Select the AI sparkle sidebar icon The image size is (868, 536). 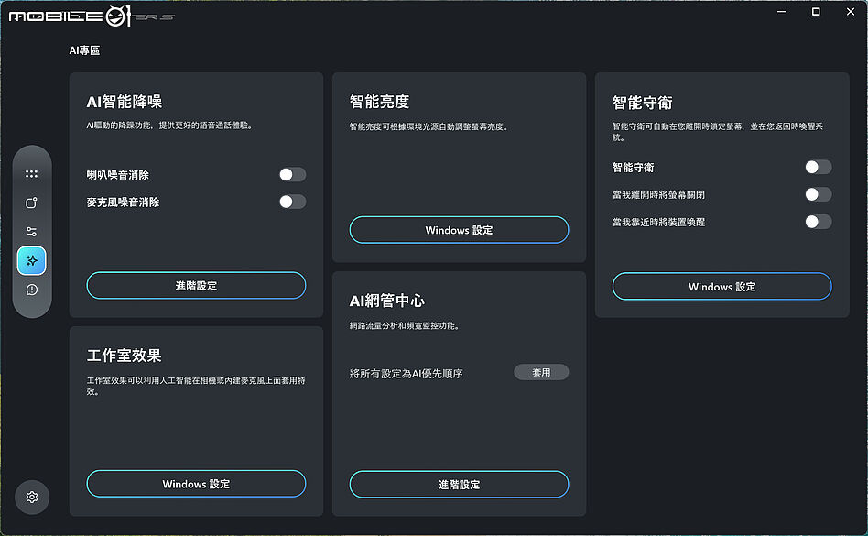click(x=31, y=261)
